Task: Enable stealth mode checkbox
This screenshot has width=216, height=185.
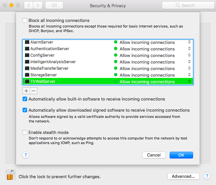Action: coord(25,132)
